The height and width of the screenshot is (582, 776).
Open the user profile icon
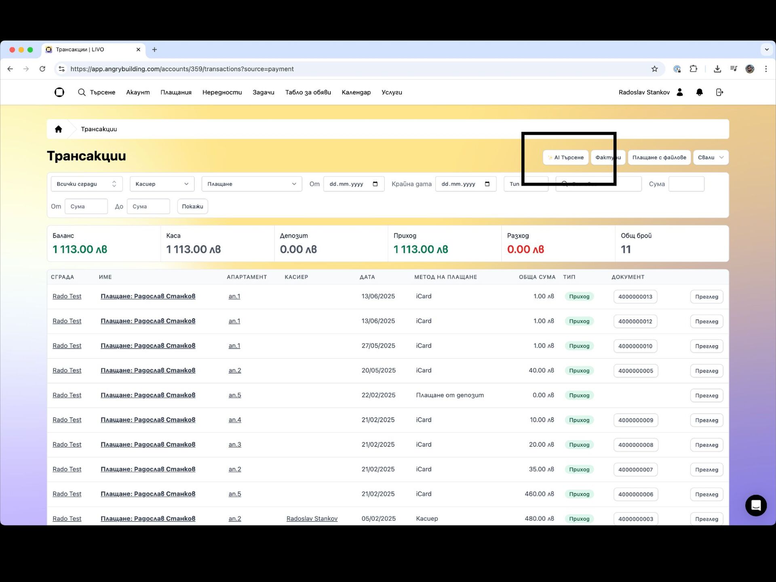click(x=680, y=92)
